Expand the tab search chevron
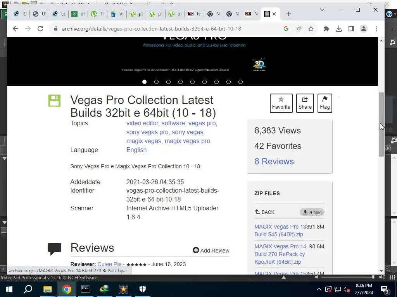Viewport: 397px width, 297px height. point(322,10)
